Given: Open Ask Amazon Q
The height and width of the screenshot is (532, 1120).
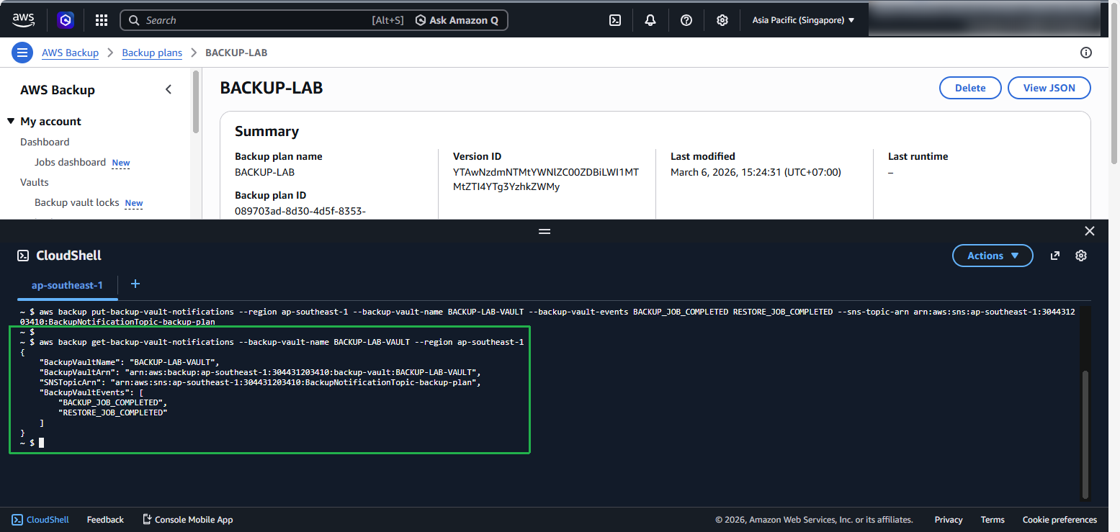Looking at the screenshot, I should (x=457, y=20).
